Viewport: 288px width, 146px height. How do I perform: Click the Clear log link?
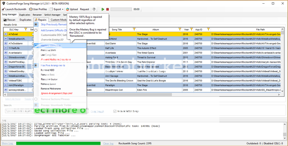108,143
